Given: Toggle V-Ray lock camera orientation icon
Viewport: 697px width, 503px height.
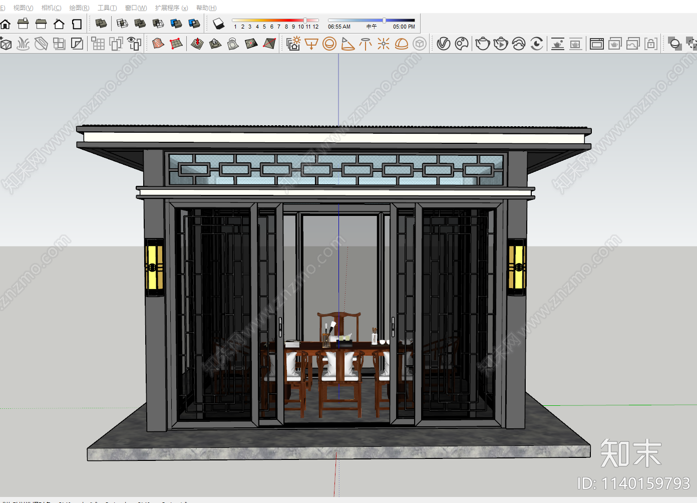Looking at the screenshot, I should point(651,44).
